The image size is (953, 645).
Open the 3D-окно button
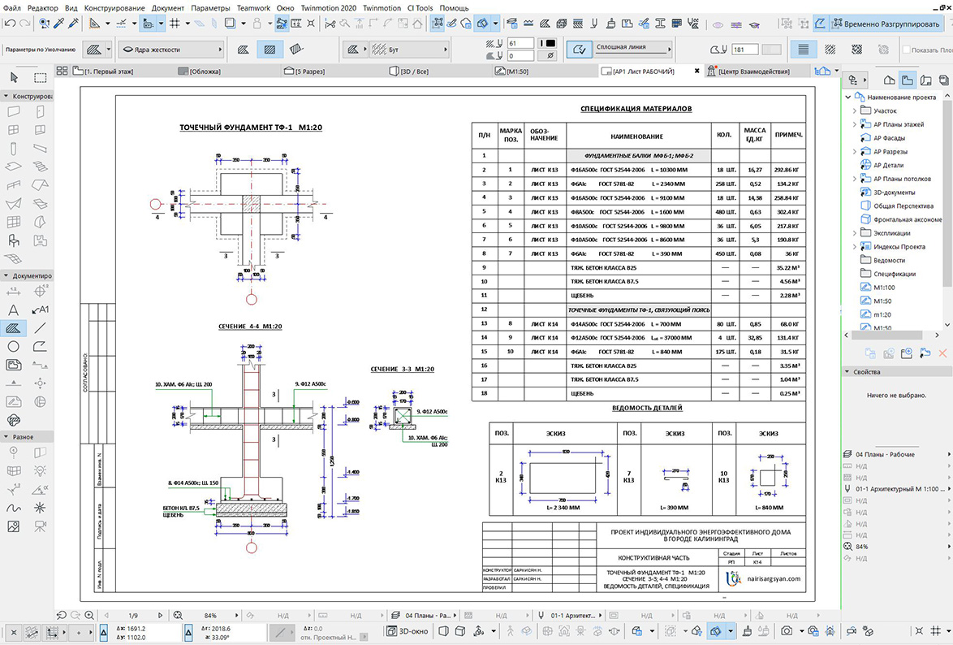(x=408, y=631)
